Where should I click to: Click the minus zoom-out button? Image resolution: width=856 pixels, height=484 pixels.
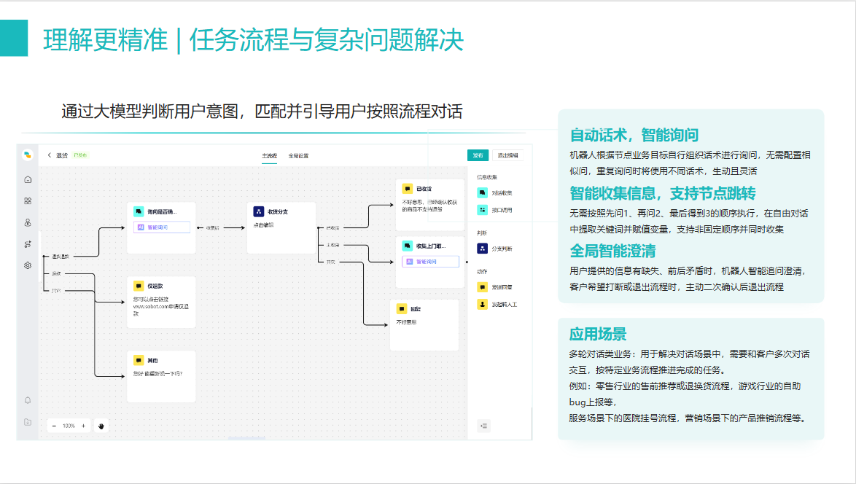pos(54,426)
